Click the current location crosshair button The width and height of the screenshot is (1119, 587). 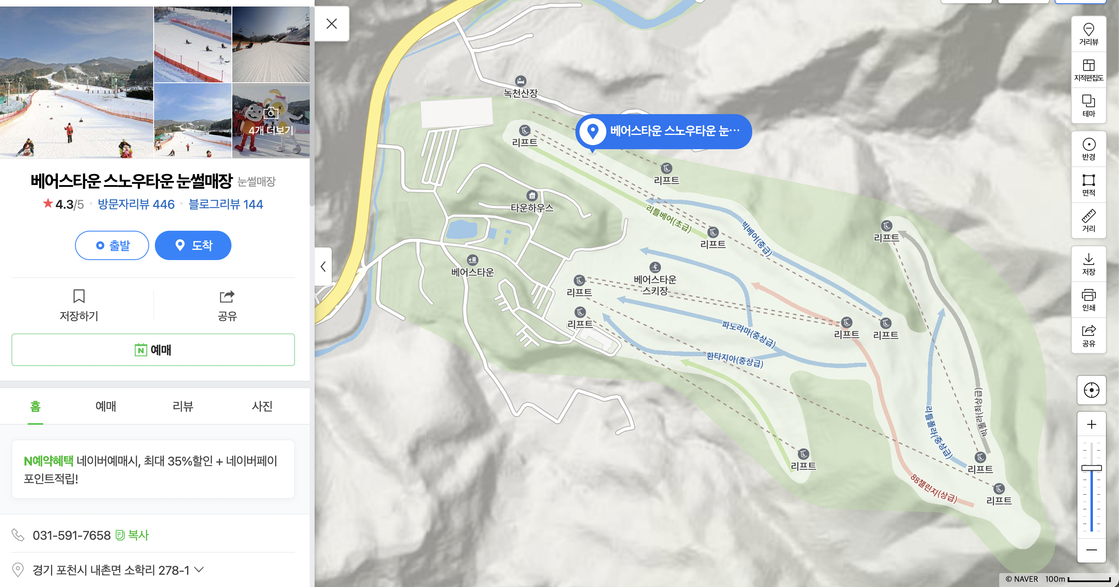[1091, 390]
